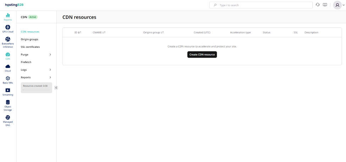Click the Create CDN resource button
346x162 pixels.
point(202,55)
